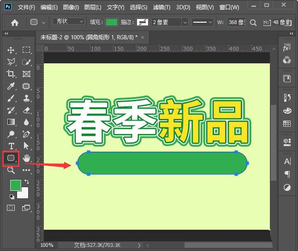This screenshot has width=298, height=251.
Task: Select the Move tool
Action: 11,50
